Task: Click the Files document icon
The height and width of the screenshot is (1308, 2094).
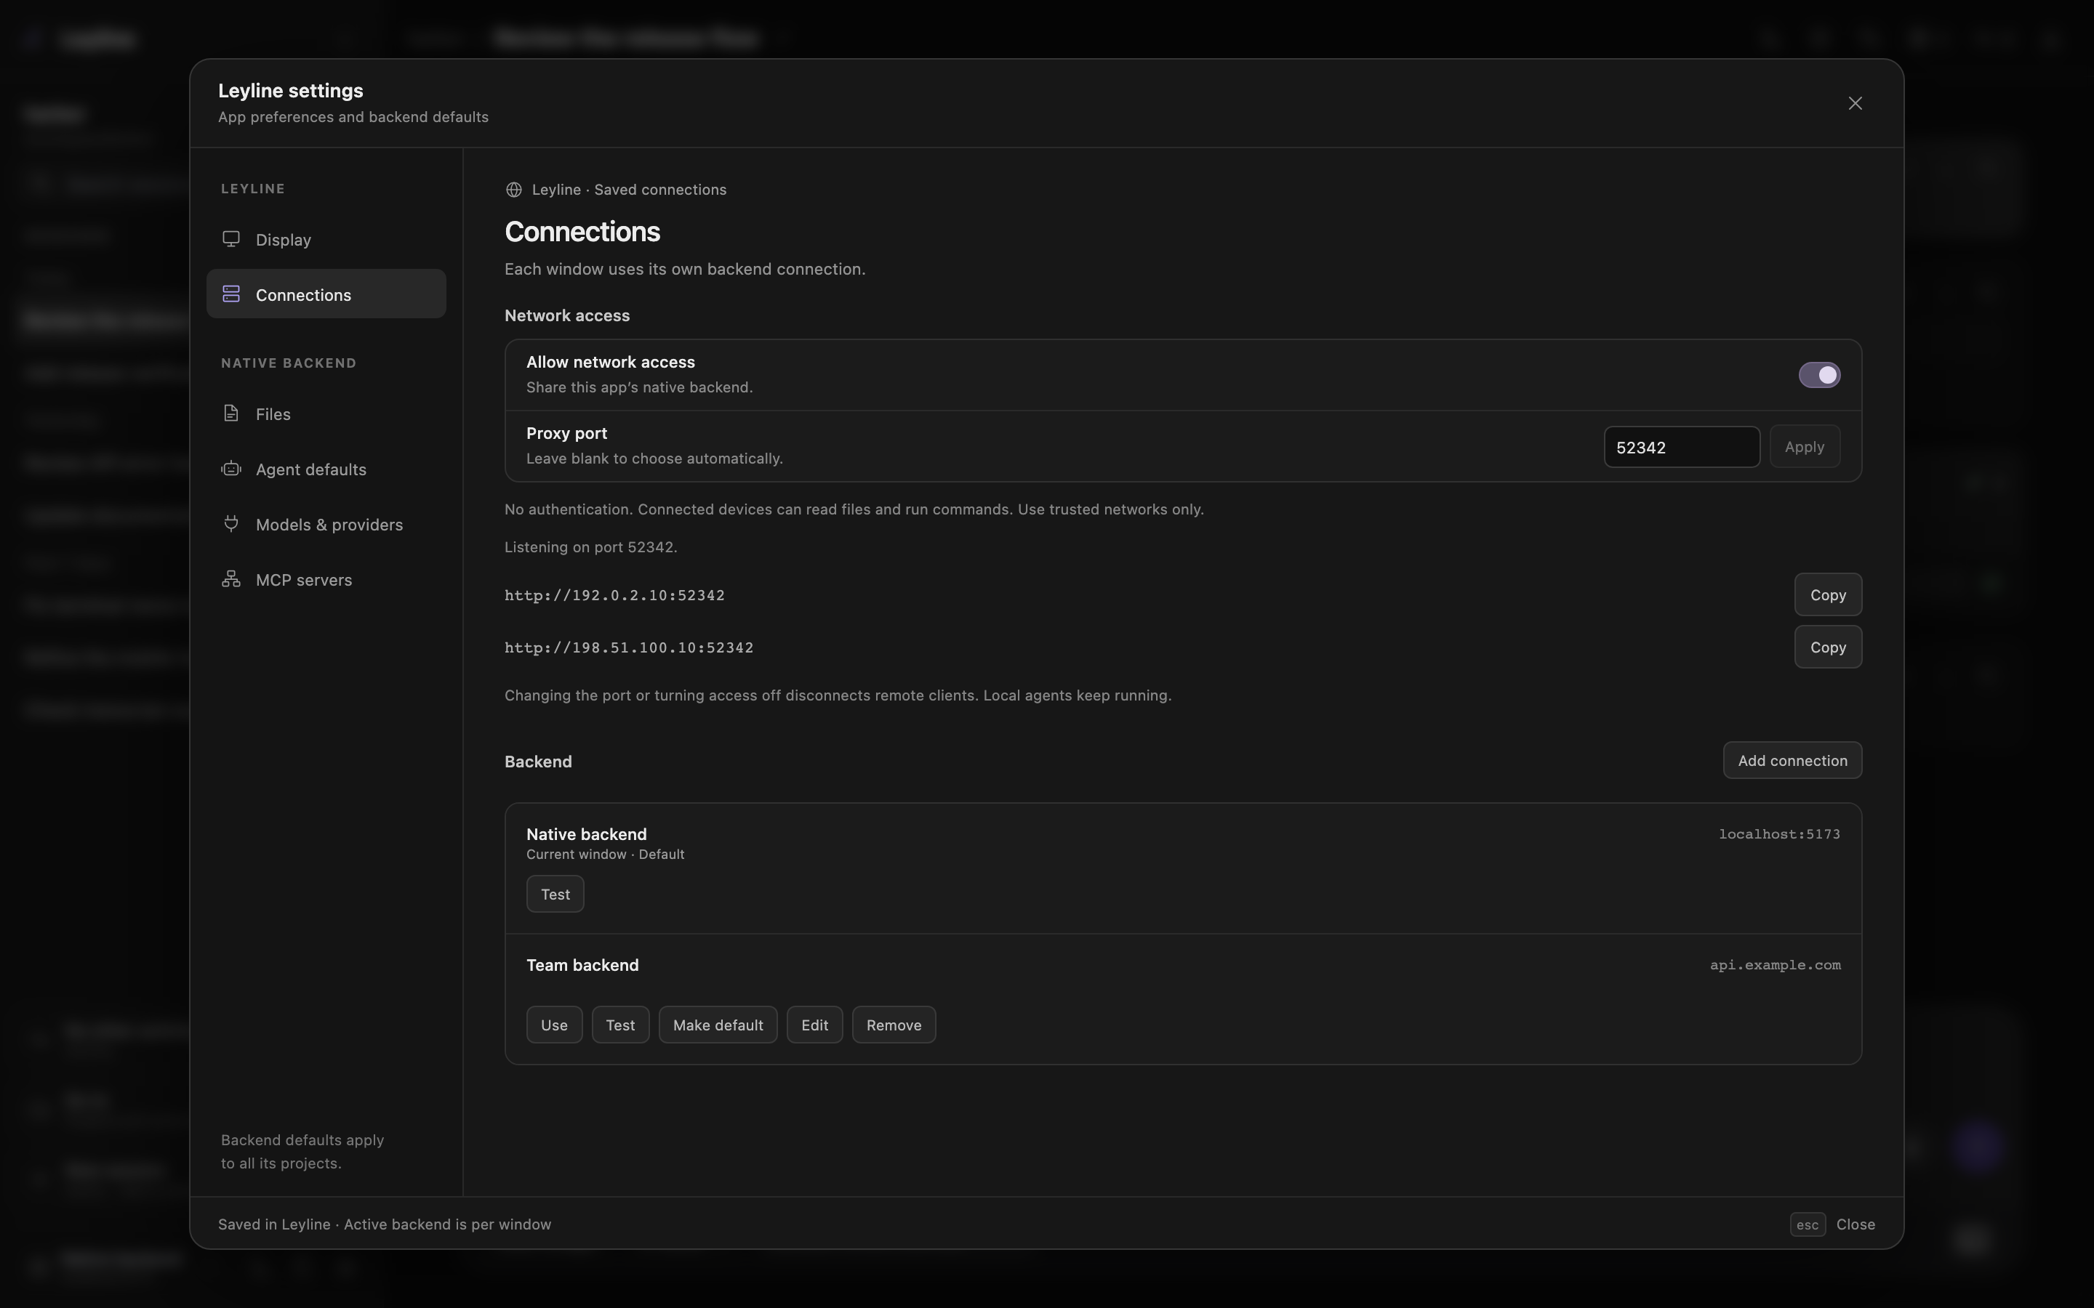Action: (x=231, y=413)
